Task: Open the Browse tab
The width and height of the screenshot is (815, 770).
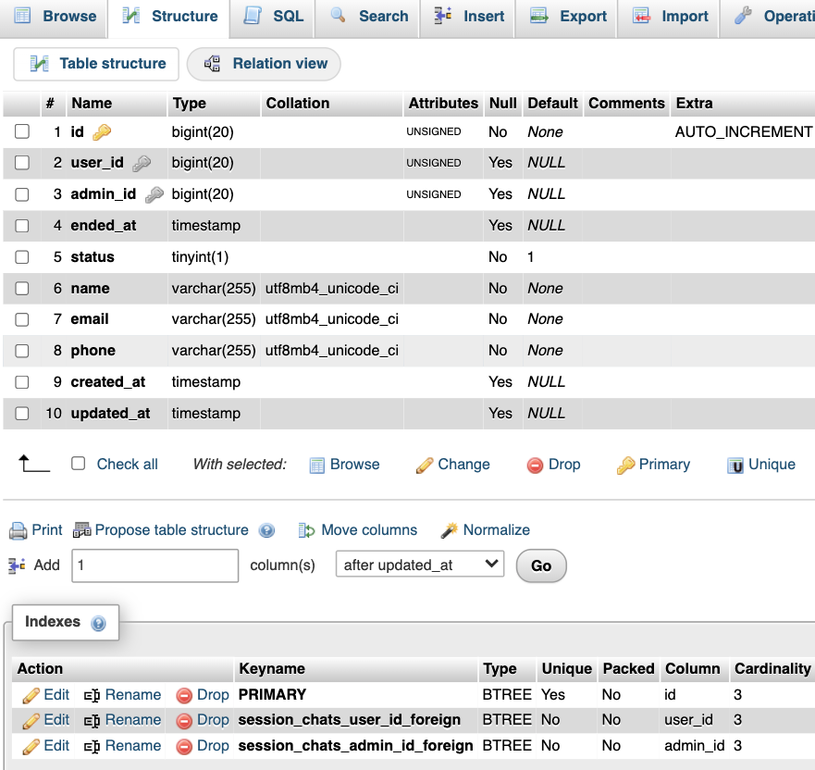Action: coord(56,16)
